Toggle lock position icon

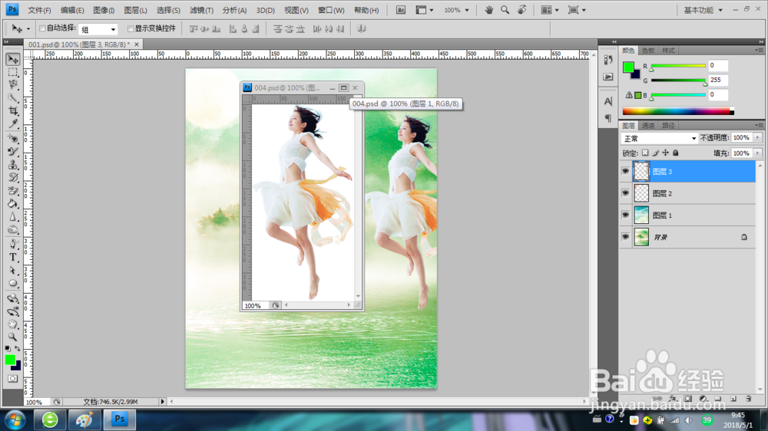click(665, 153)
